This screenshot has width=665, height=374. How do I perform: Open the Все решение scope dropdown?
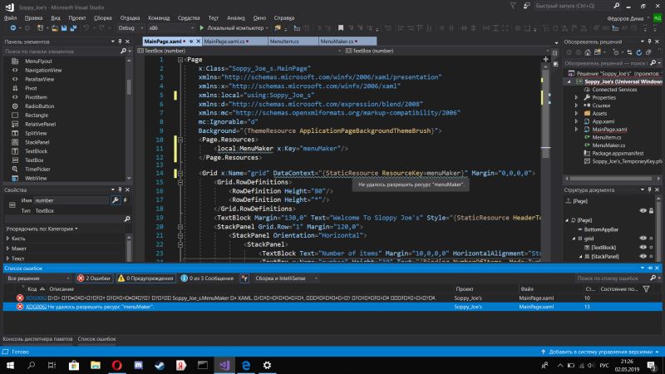38,278
